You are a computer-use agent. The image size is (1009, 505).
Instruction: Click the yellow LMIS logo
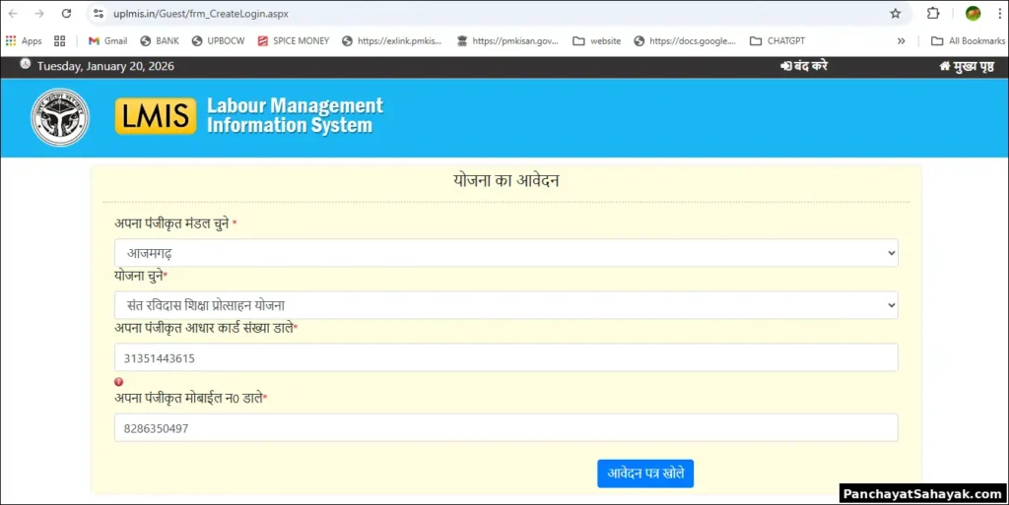click(x=156, y=116)
